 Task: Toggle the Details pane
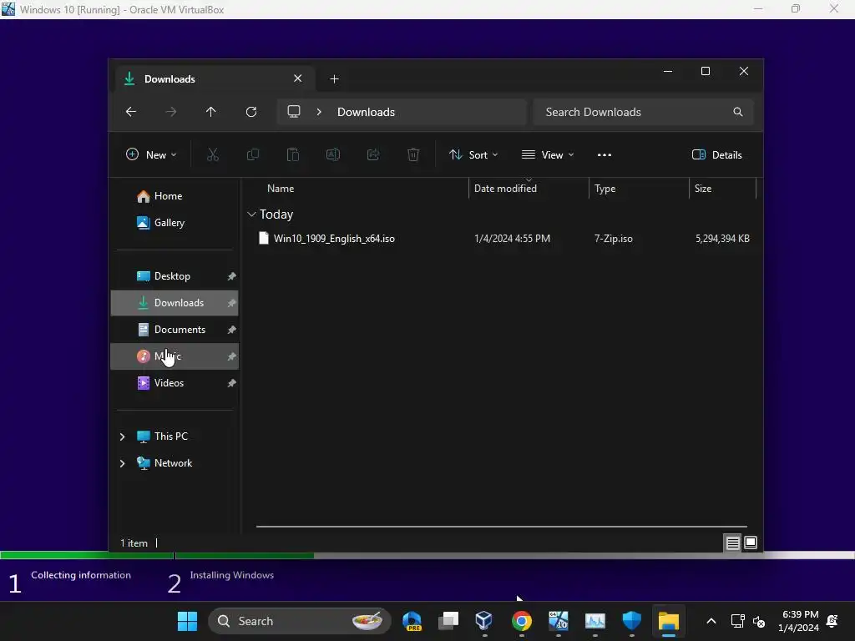716,154
